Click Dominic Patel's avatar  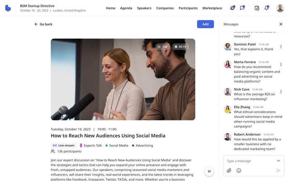pyautogui.click(x=228, y=46)
